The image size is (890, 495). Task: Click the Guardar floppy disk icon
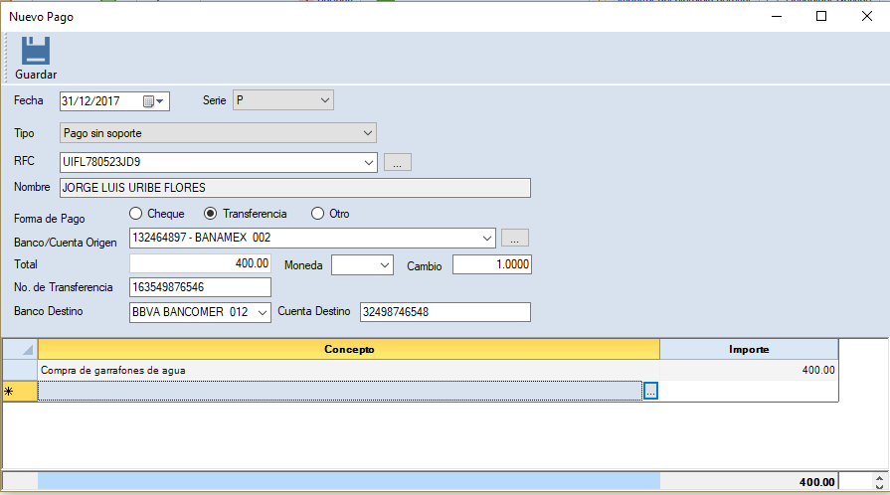pos(36,52)
